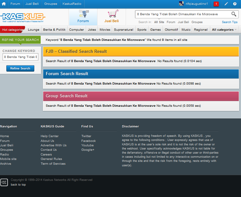This screenshot has width=241, height=197.
Task: Click the Forum section icon tab
Action: (83, 17)
